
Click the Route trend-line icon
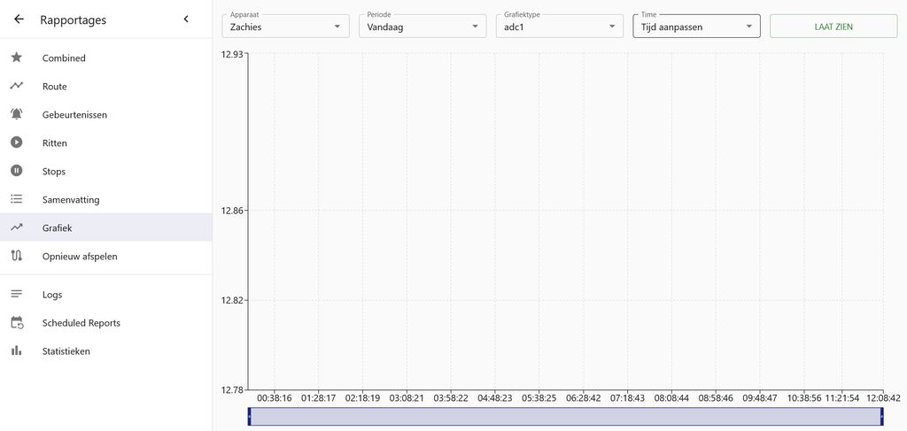pos(17,86)
